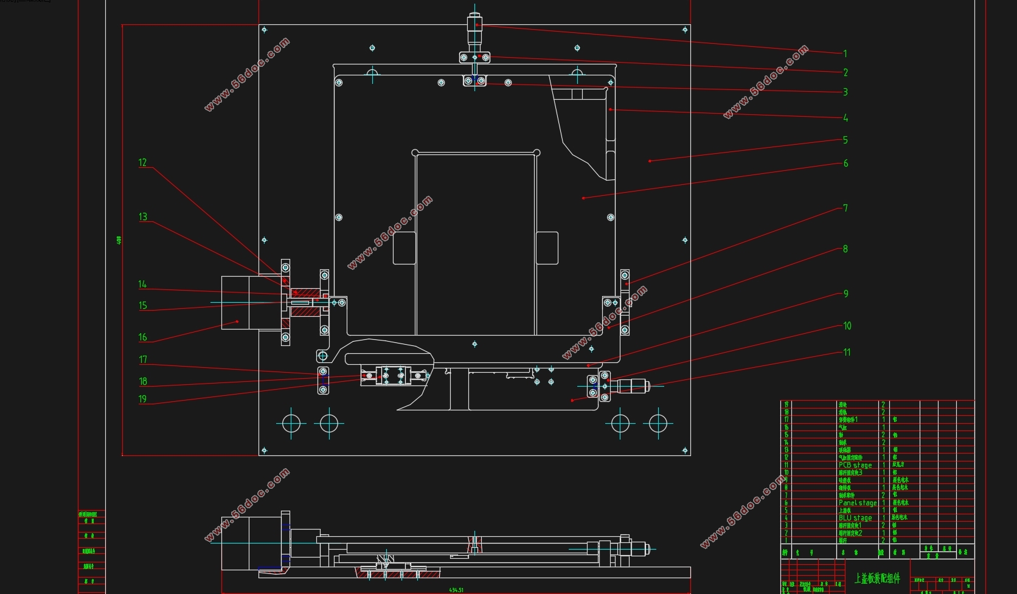Click part callout number 1
1017x594 pixels.
click(845, 54)
